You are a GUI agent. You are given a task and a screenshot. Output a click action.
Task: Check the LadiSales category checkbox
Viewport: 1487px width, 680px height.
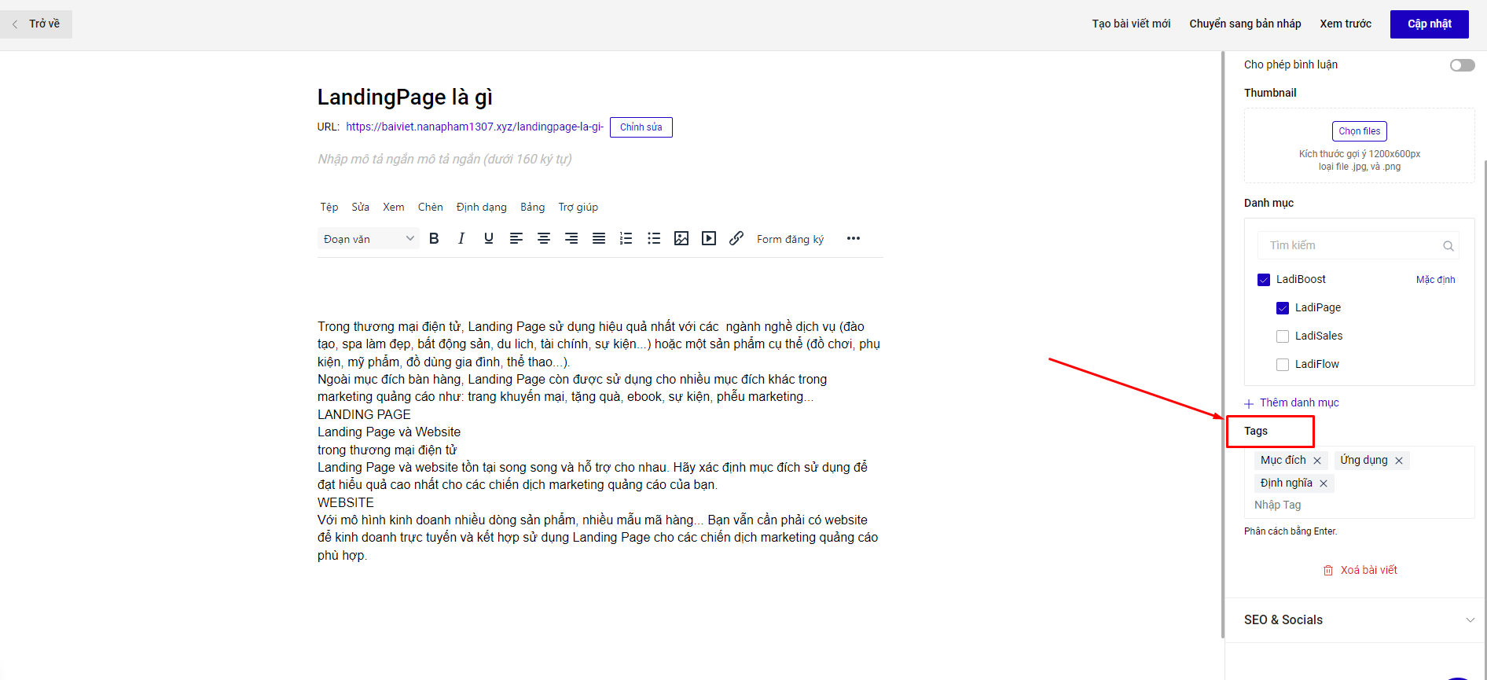(1283, 336)
